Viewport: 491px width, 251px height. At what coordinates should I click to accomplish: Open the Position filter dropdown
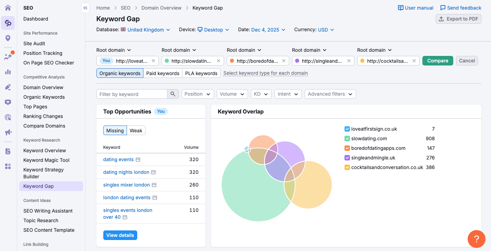198,94
